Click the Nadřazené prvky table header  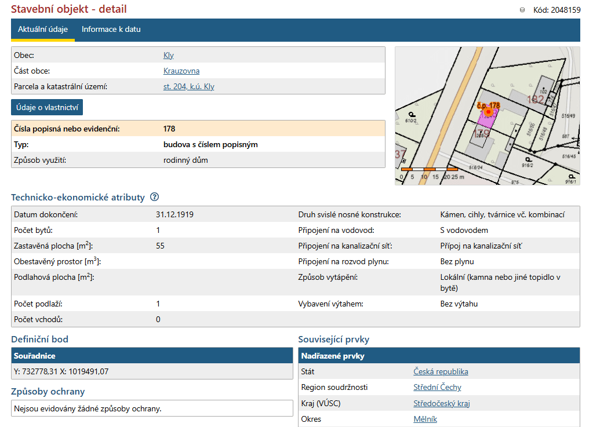pos(439,356)
